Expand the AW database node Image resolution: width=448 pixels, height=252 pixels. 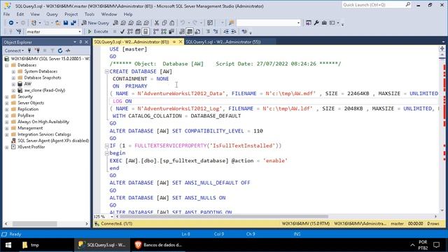13,84
